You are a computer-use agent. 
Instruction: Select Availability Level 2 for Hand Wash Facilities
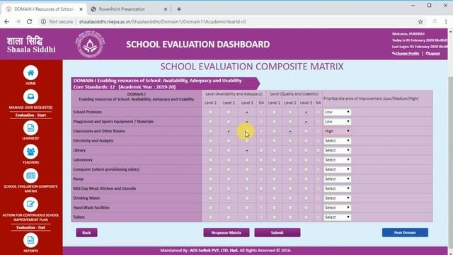(229, 208)
